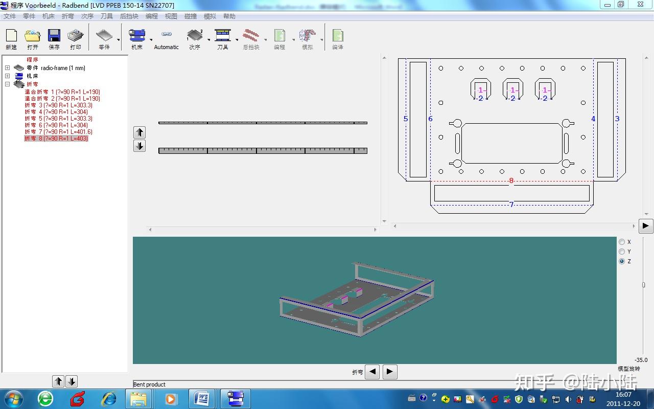This screenshot has width=654, height=409.
Task: Open the 后挡块 menu in menu bar
Action: [129, 16]
